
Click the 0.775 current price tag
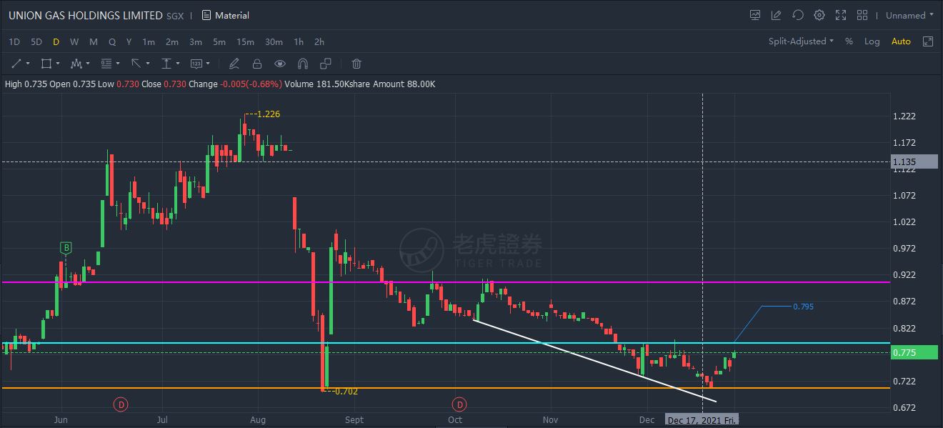[x=914, y=352]
